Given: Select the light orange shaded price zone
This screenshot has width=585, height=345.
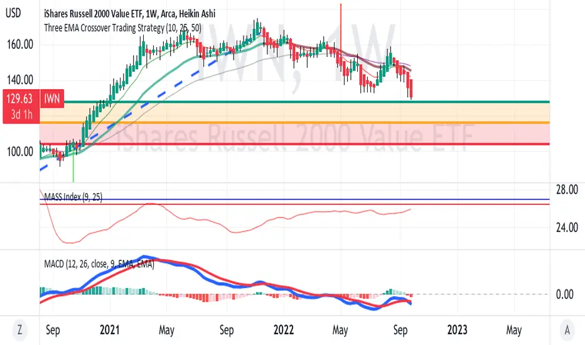Looking at the screenshot, I should coord(295,112).
